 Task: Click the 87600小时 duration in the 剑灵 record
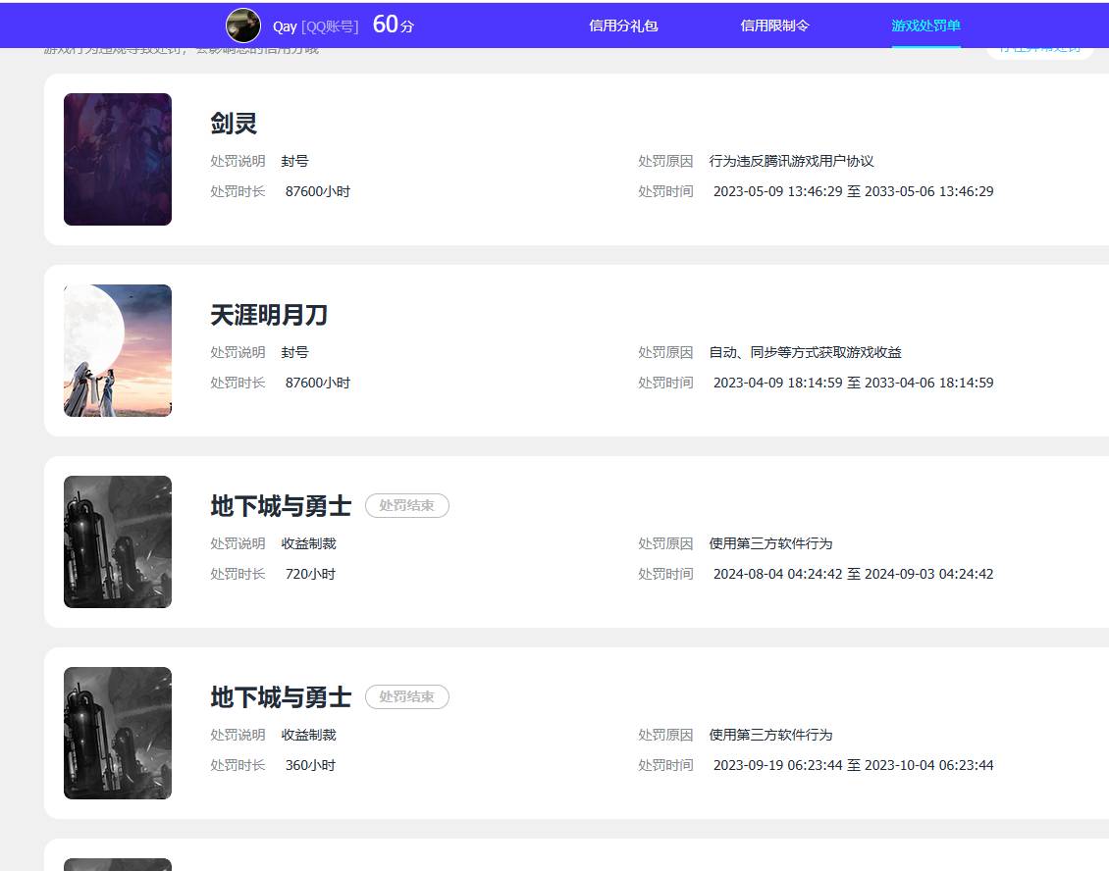[x=318, y=191]
